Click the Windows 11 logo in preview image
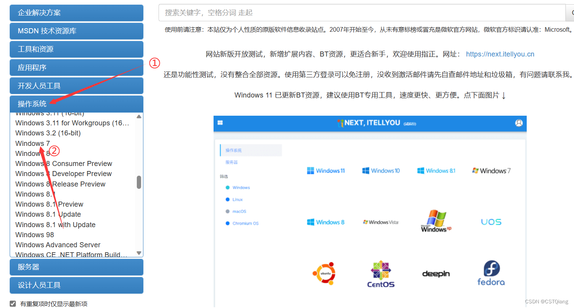574x308 pixels. coord(326,171)
